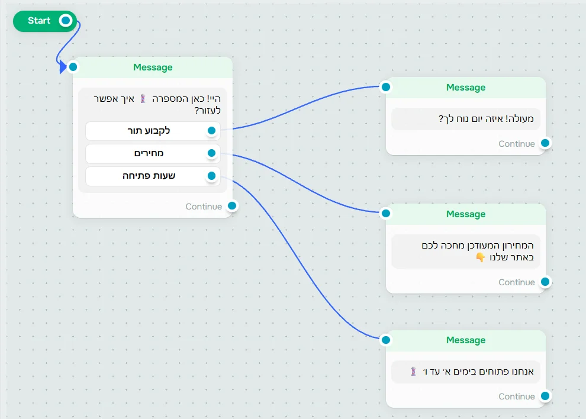The height and width of the screenshot is (419, 586).
Task: Click input connector of the המחירון המעודכן message node
Action: 386,214
